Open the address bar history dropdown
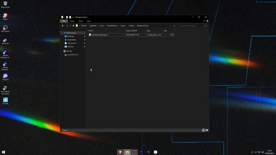 [170, 26]
